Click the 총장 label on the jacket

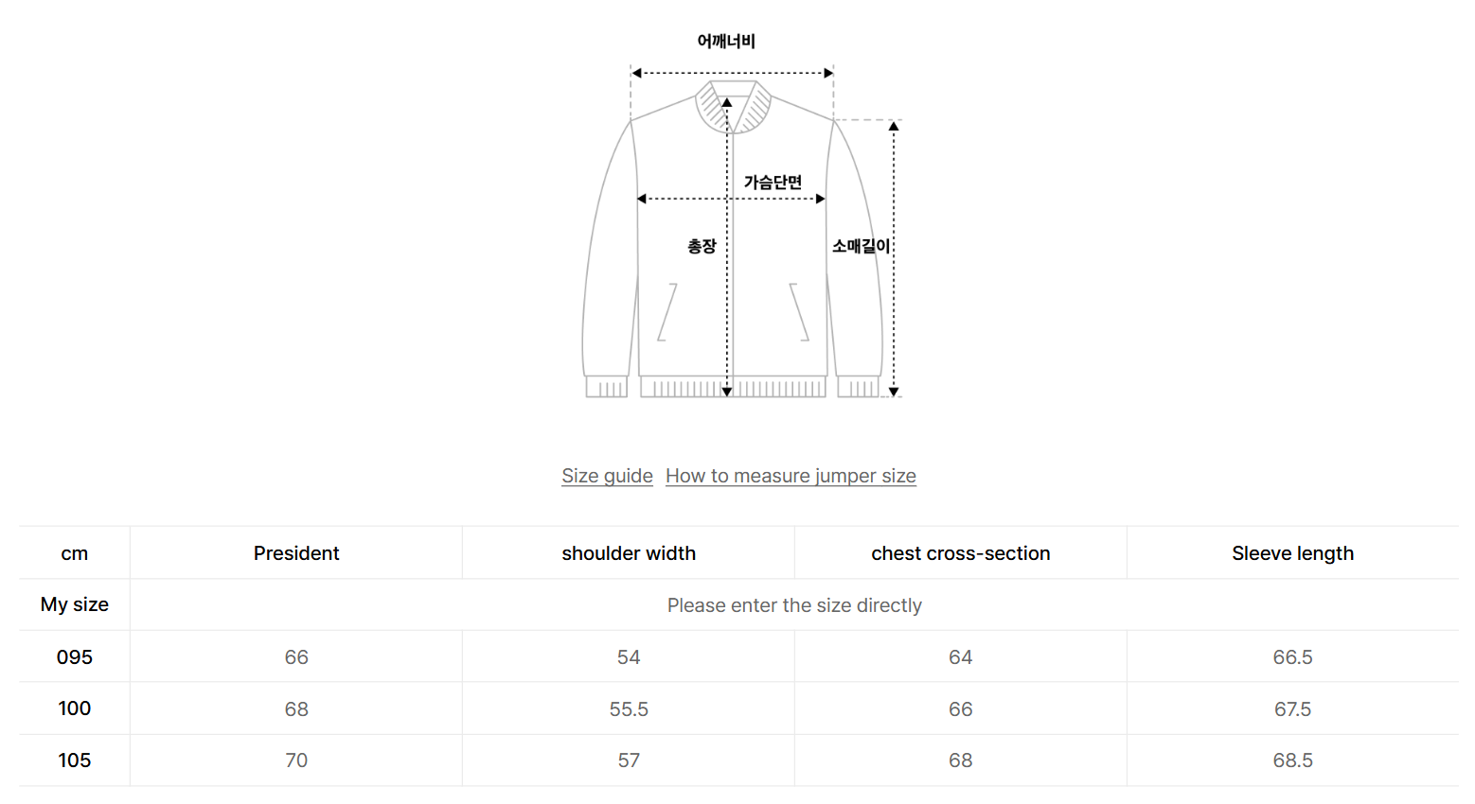702,246
